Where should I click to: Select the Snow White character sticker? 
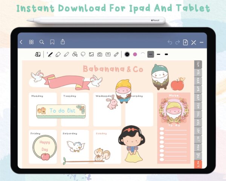132,144
